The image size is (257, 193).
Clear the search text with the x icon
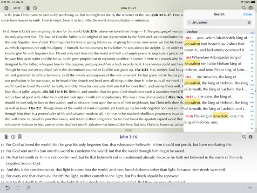coord(249,22)
